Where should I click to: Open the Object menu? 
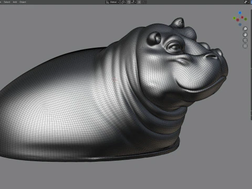[23, 2]
